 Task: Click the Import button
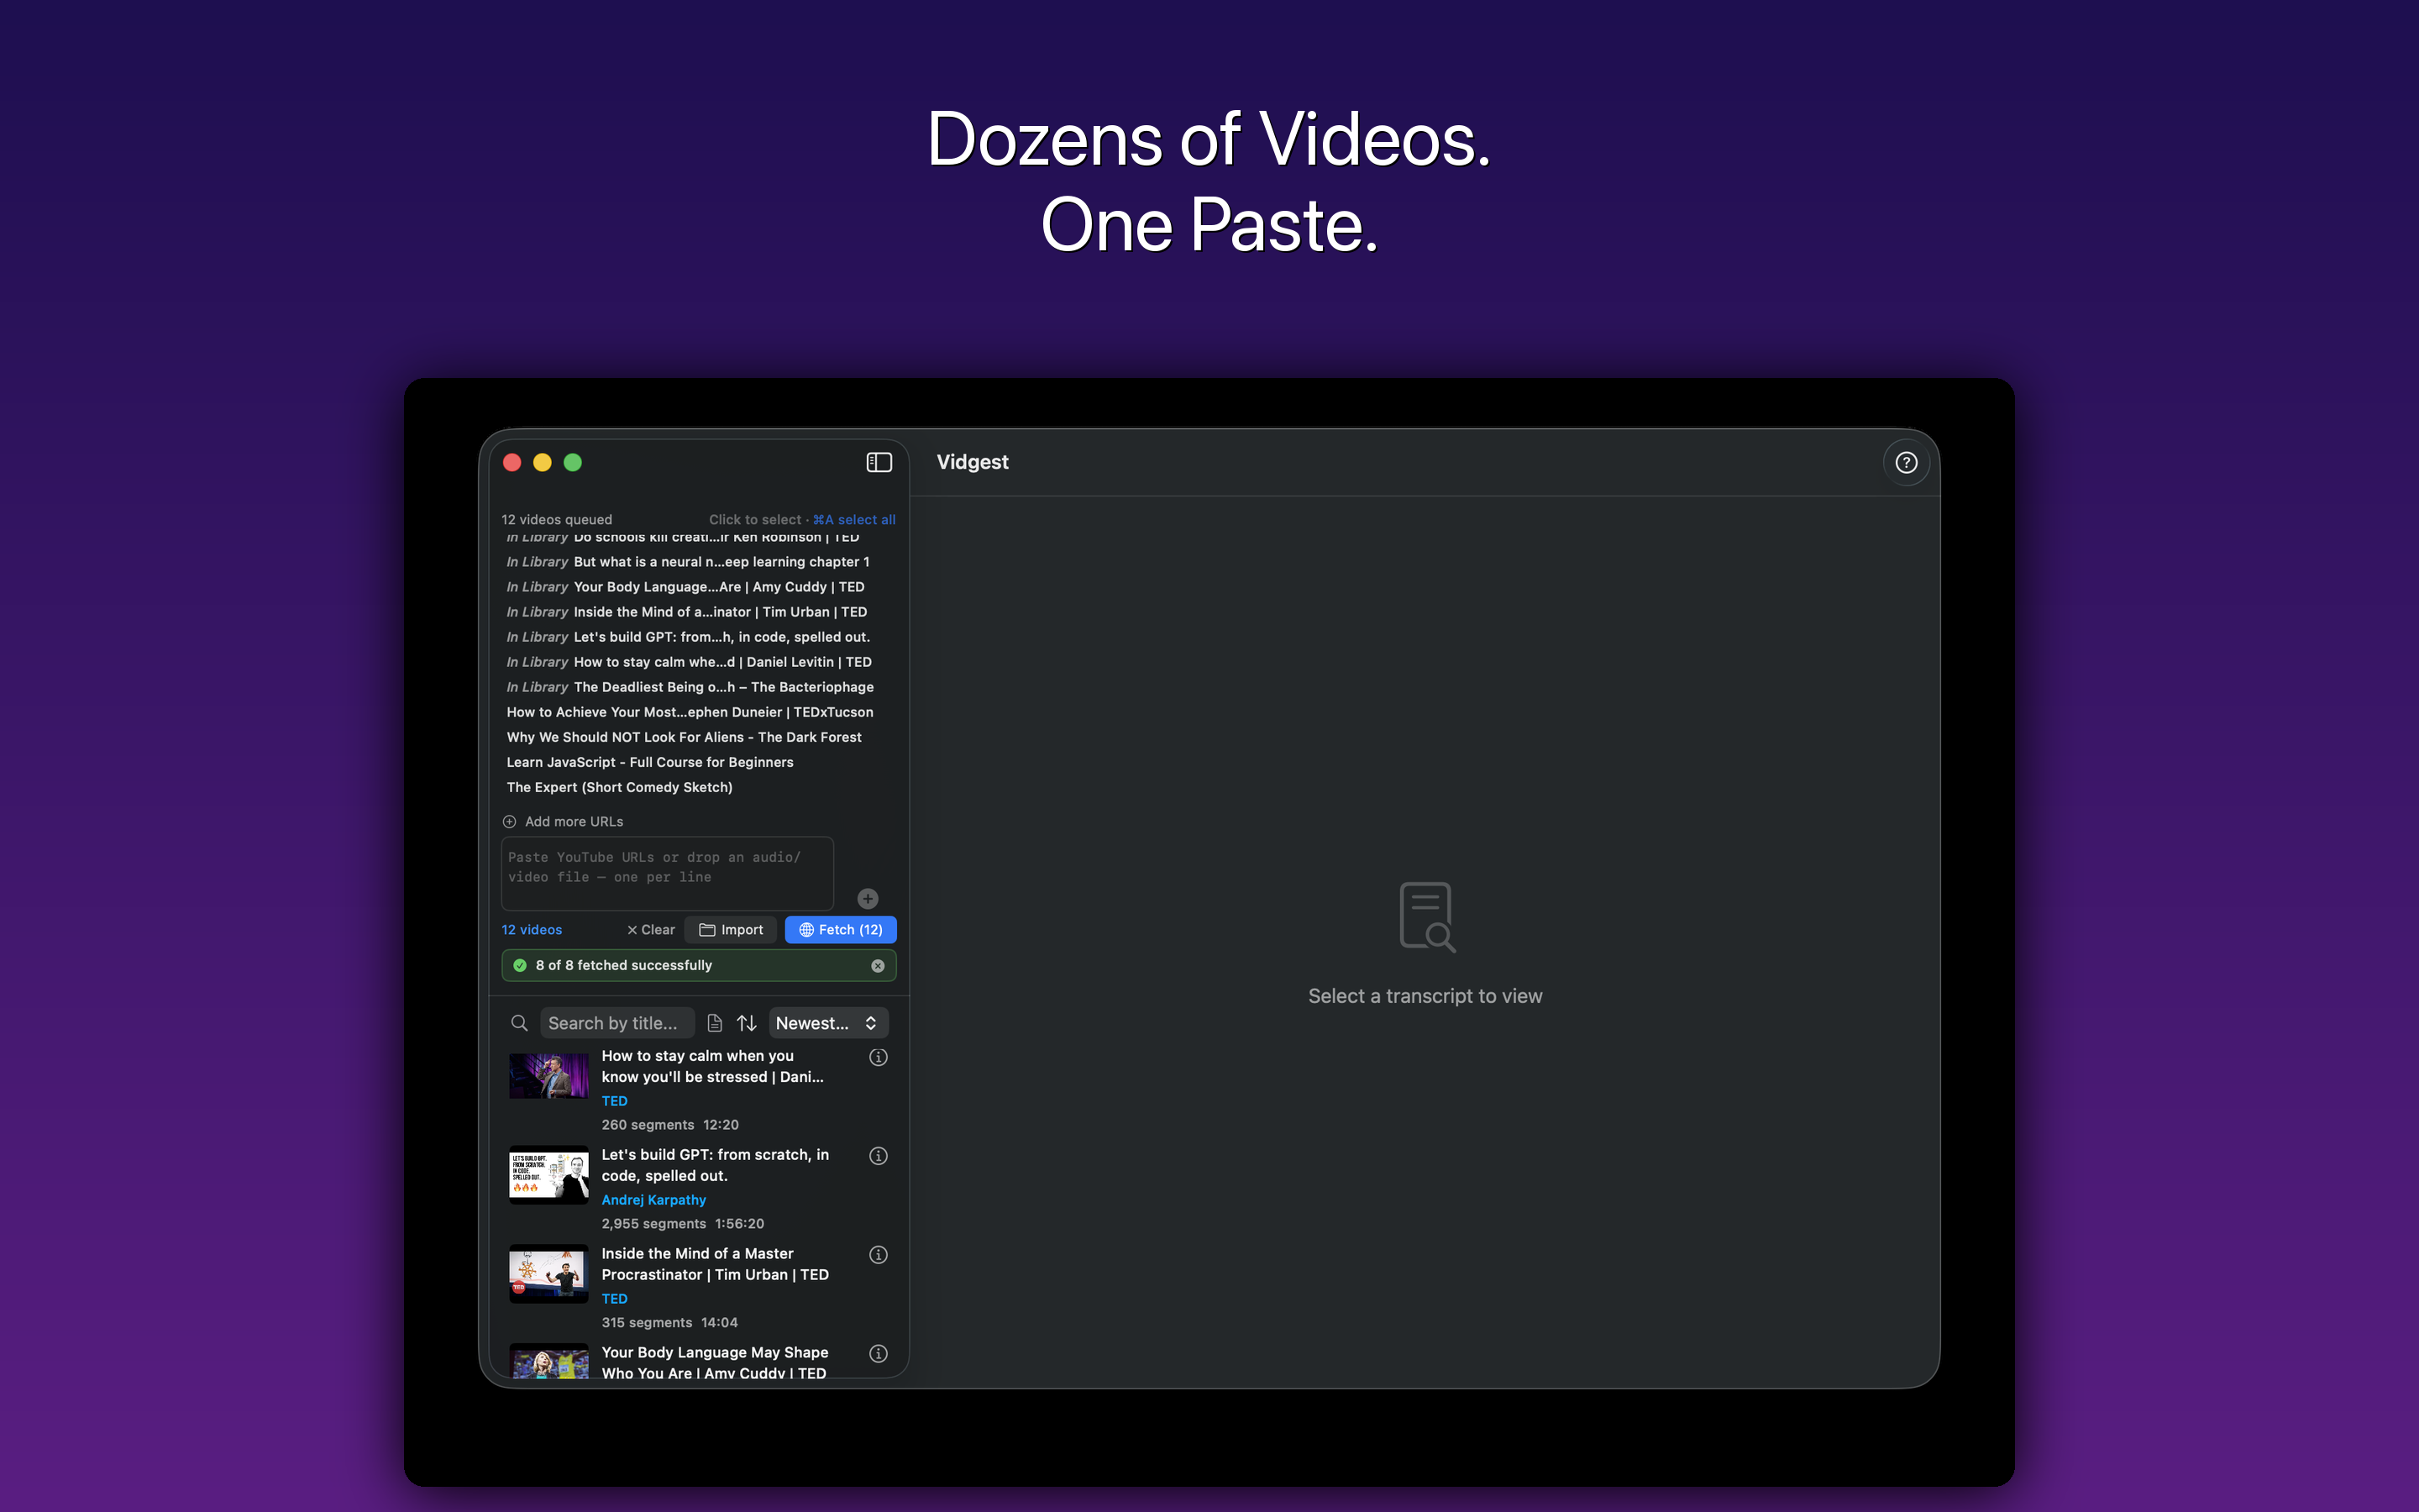[x=731, y=929]
